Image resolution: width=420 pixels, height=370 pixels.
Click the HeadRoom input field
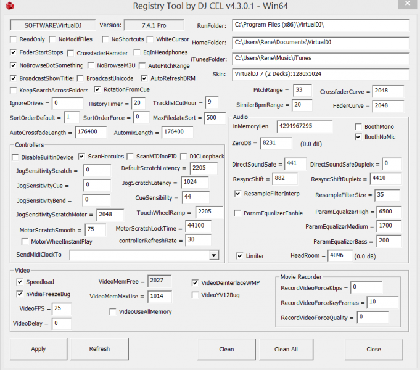point(340,255)
